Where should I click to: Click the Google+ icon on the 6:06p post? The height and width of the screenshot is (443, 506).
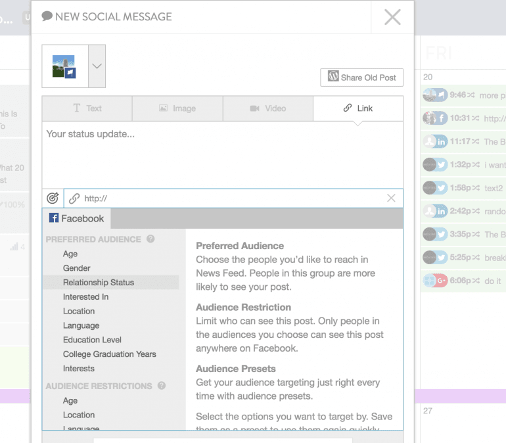pyautogui.click(x=441, y=281)
